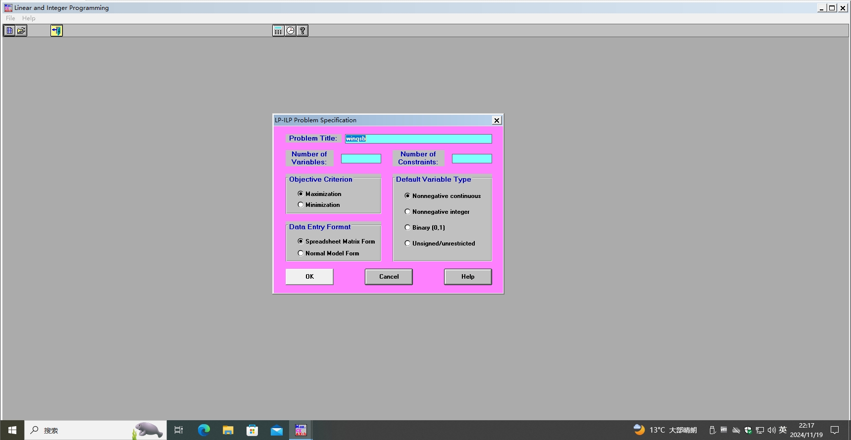
Task: Click the Number of Constraints field
Action: tap(472, 159)
